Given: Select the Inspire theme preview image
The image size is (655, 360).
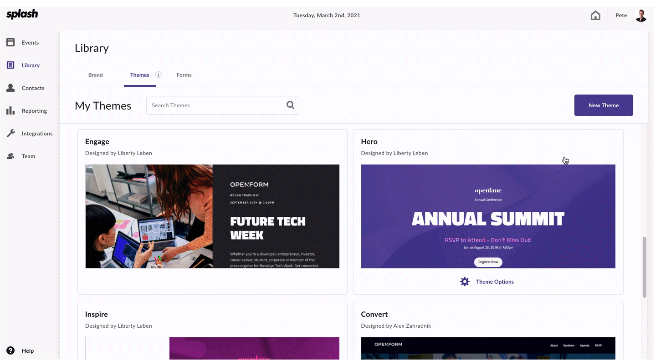Looking at the screenshot, I should (212, 348).
